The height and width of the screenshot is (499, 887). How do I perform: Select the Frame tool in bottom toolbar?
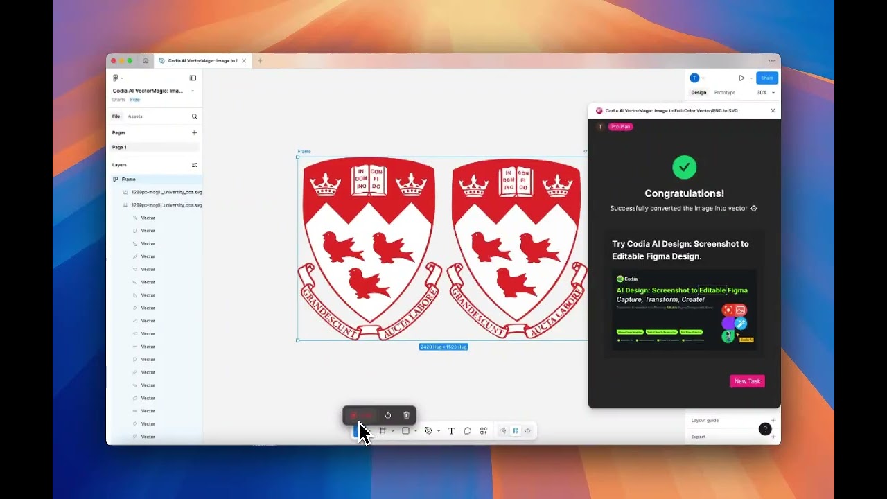pyautogui.click(x=382, y=431)
